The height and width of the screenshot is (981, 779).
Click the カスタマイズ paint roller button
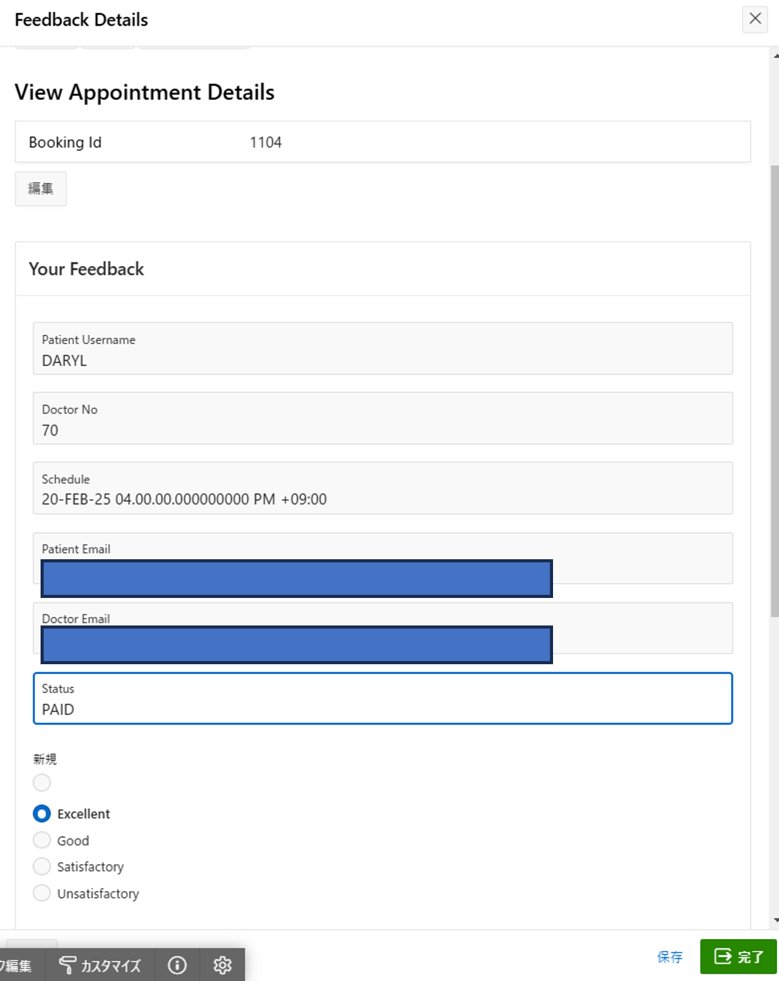tap(100, 965)
